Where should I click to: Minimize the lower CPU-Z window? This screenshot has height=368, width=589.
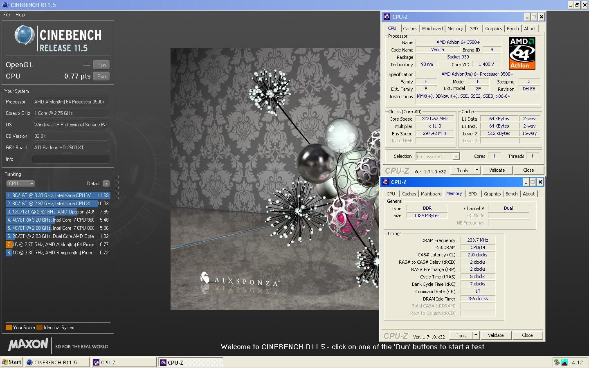pos(526,182)
